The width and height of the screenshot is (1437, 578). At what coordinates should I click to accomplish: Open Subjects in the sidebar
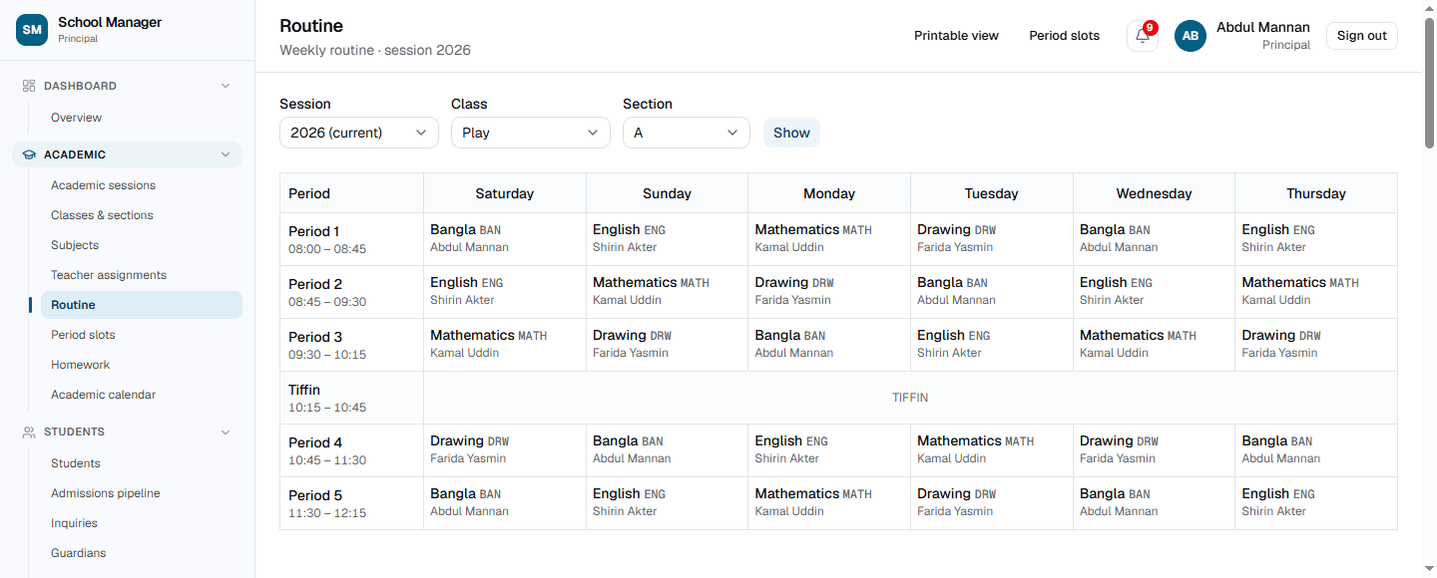point(141,245)
